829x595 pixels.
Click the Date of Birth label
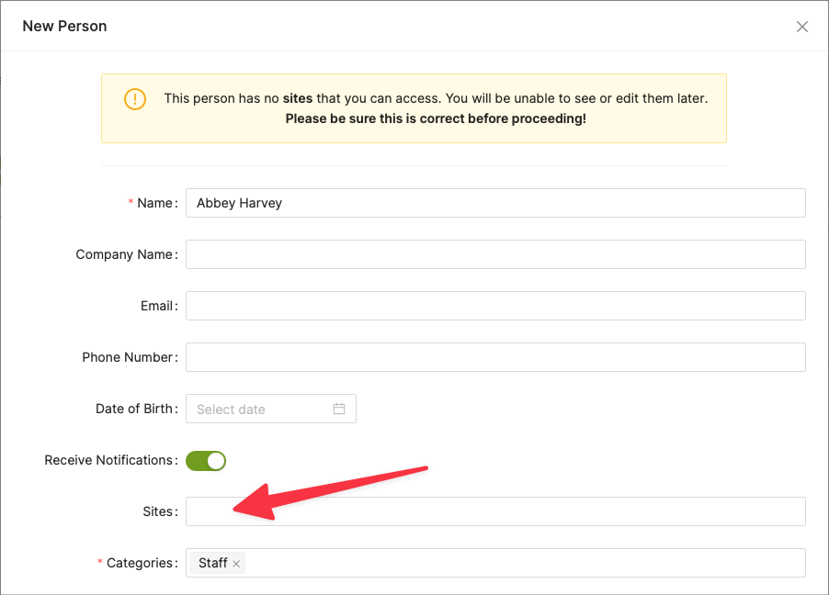point(135,409)
